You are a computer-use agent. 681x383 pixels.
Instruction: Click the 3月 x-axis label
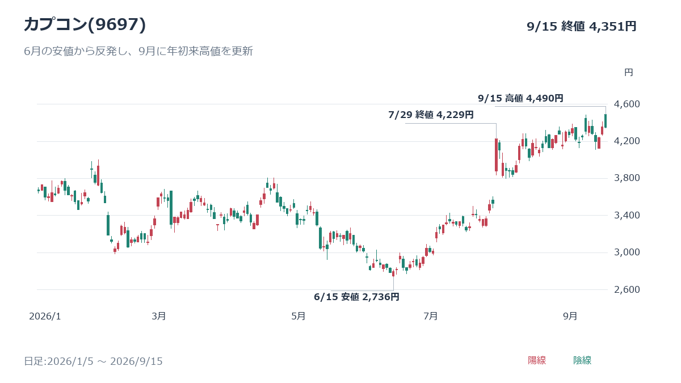coord(159,316)
